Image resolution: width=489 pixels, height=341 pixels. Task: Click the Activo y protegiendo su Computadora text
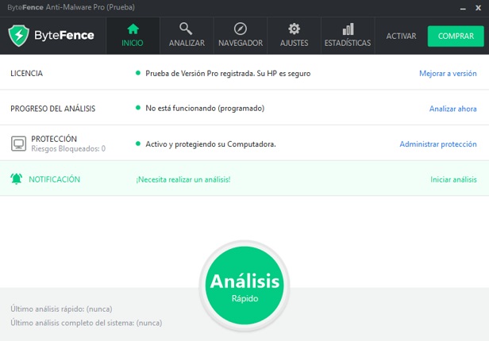pyautogui.click(x=210, y=144)
